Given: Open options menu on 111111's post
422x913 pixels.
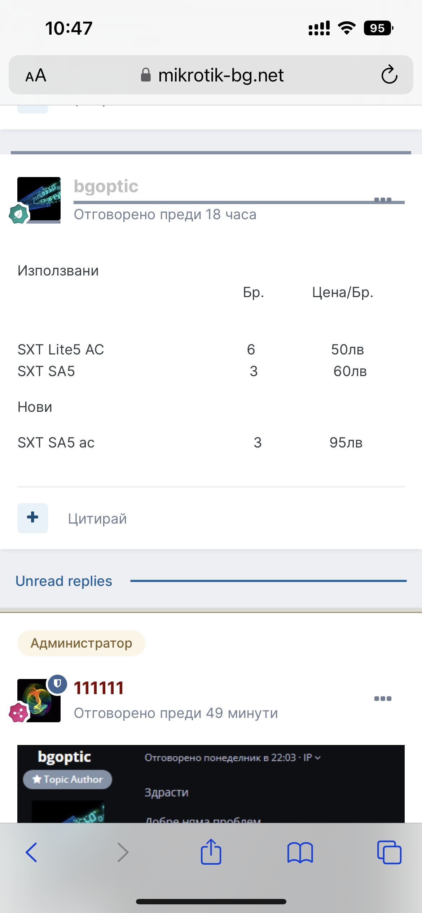Looking at the screenshot, I should coord(383,698).
